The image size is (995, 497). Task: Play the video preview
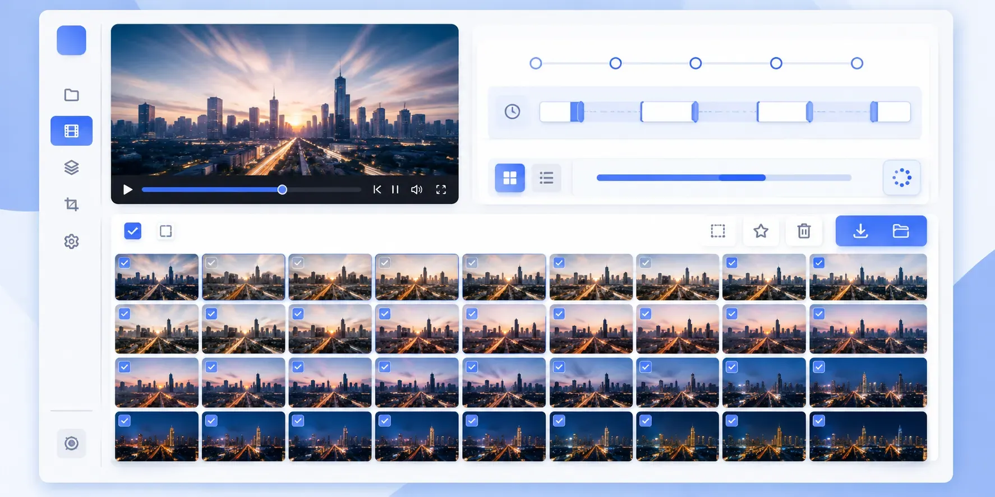[x=127, y=190]
